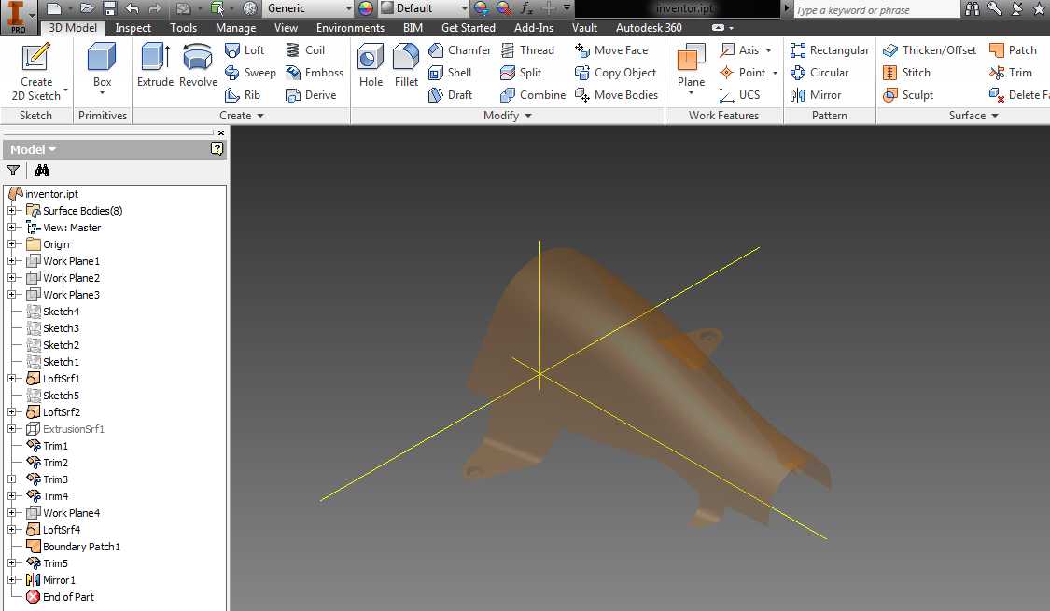Select the Circular pattern tool

point(819,72)
